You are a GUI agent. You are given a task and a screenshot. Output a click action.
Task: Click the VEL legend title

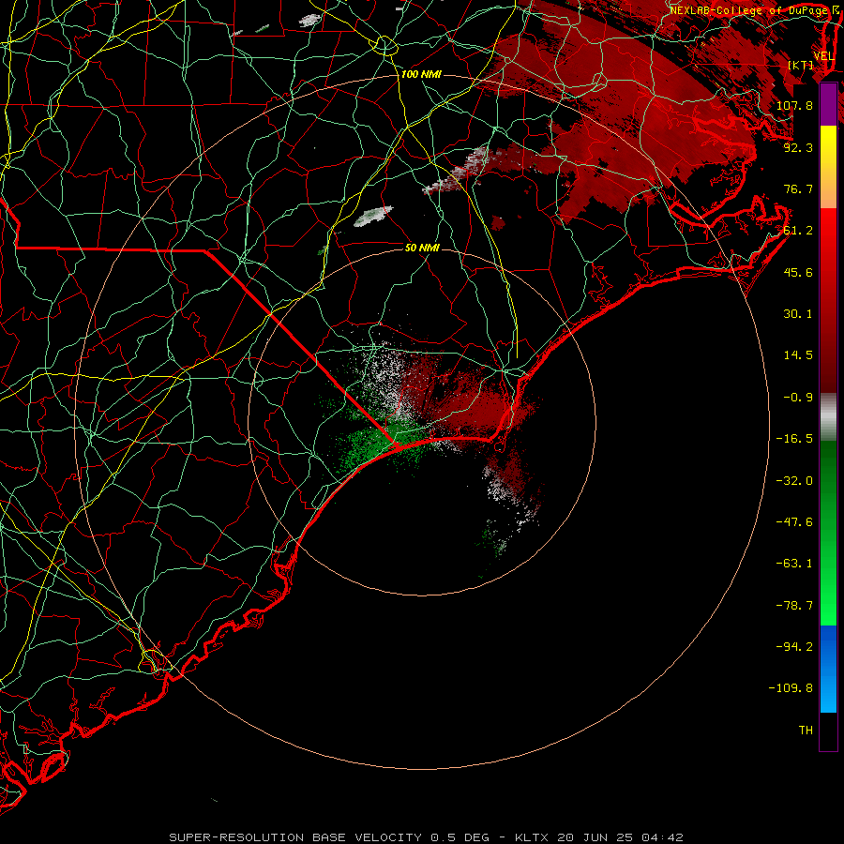(823, 56)
